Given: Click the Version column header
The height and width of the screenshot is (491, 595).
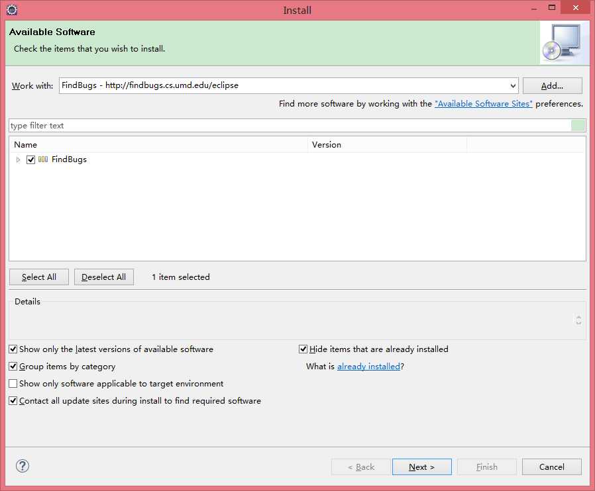Looking at the screenshot, I should pos(387,145).
